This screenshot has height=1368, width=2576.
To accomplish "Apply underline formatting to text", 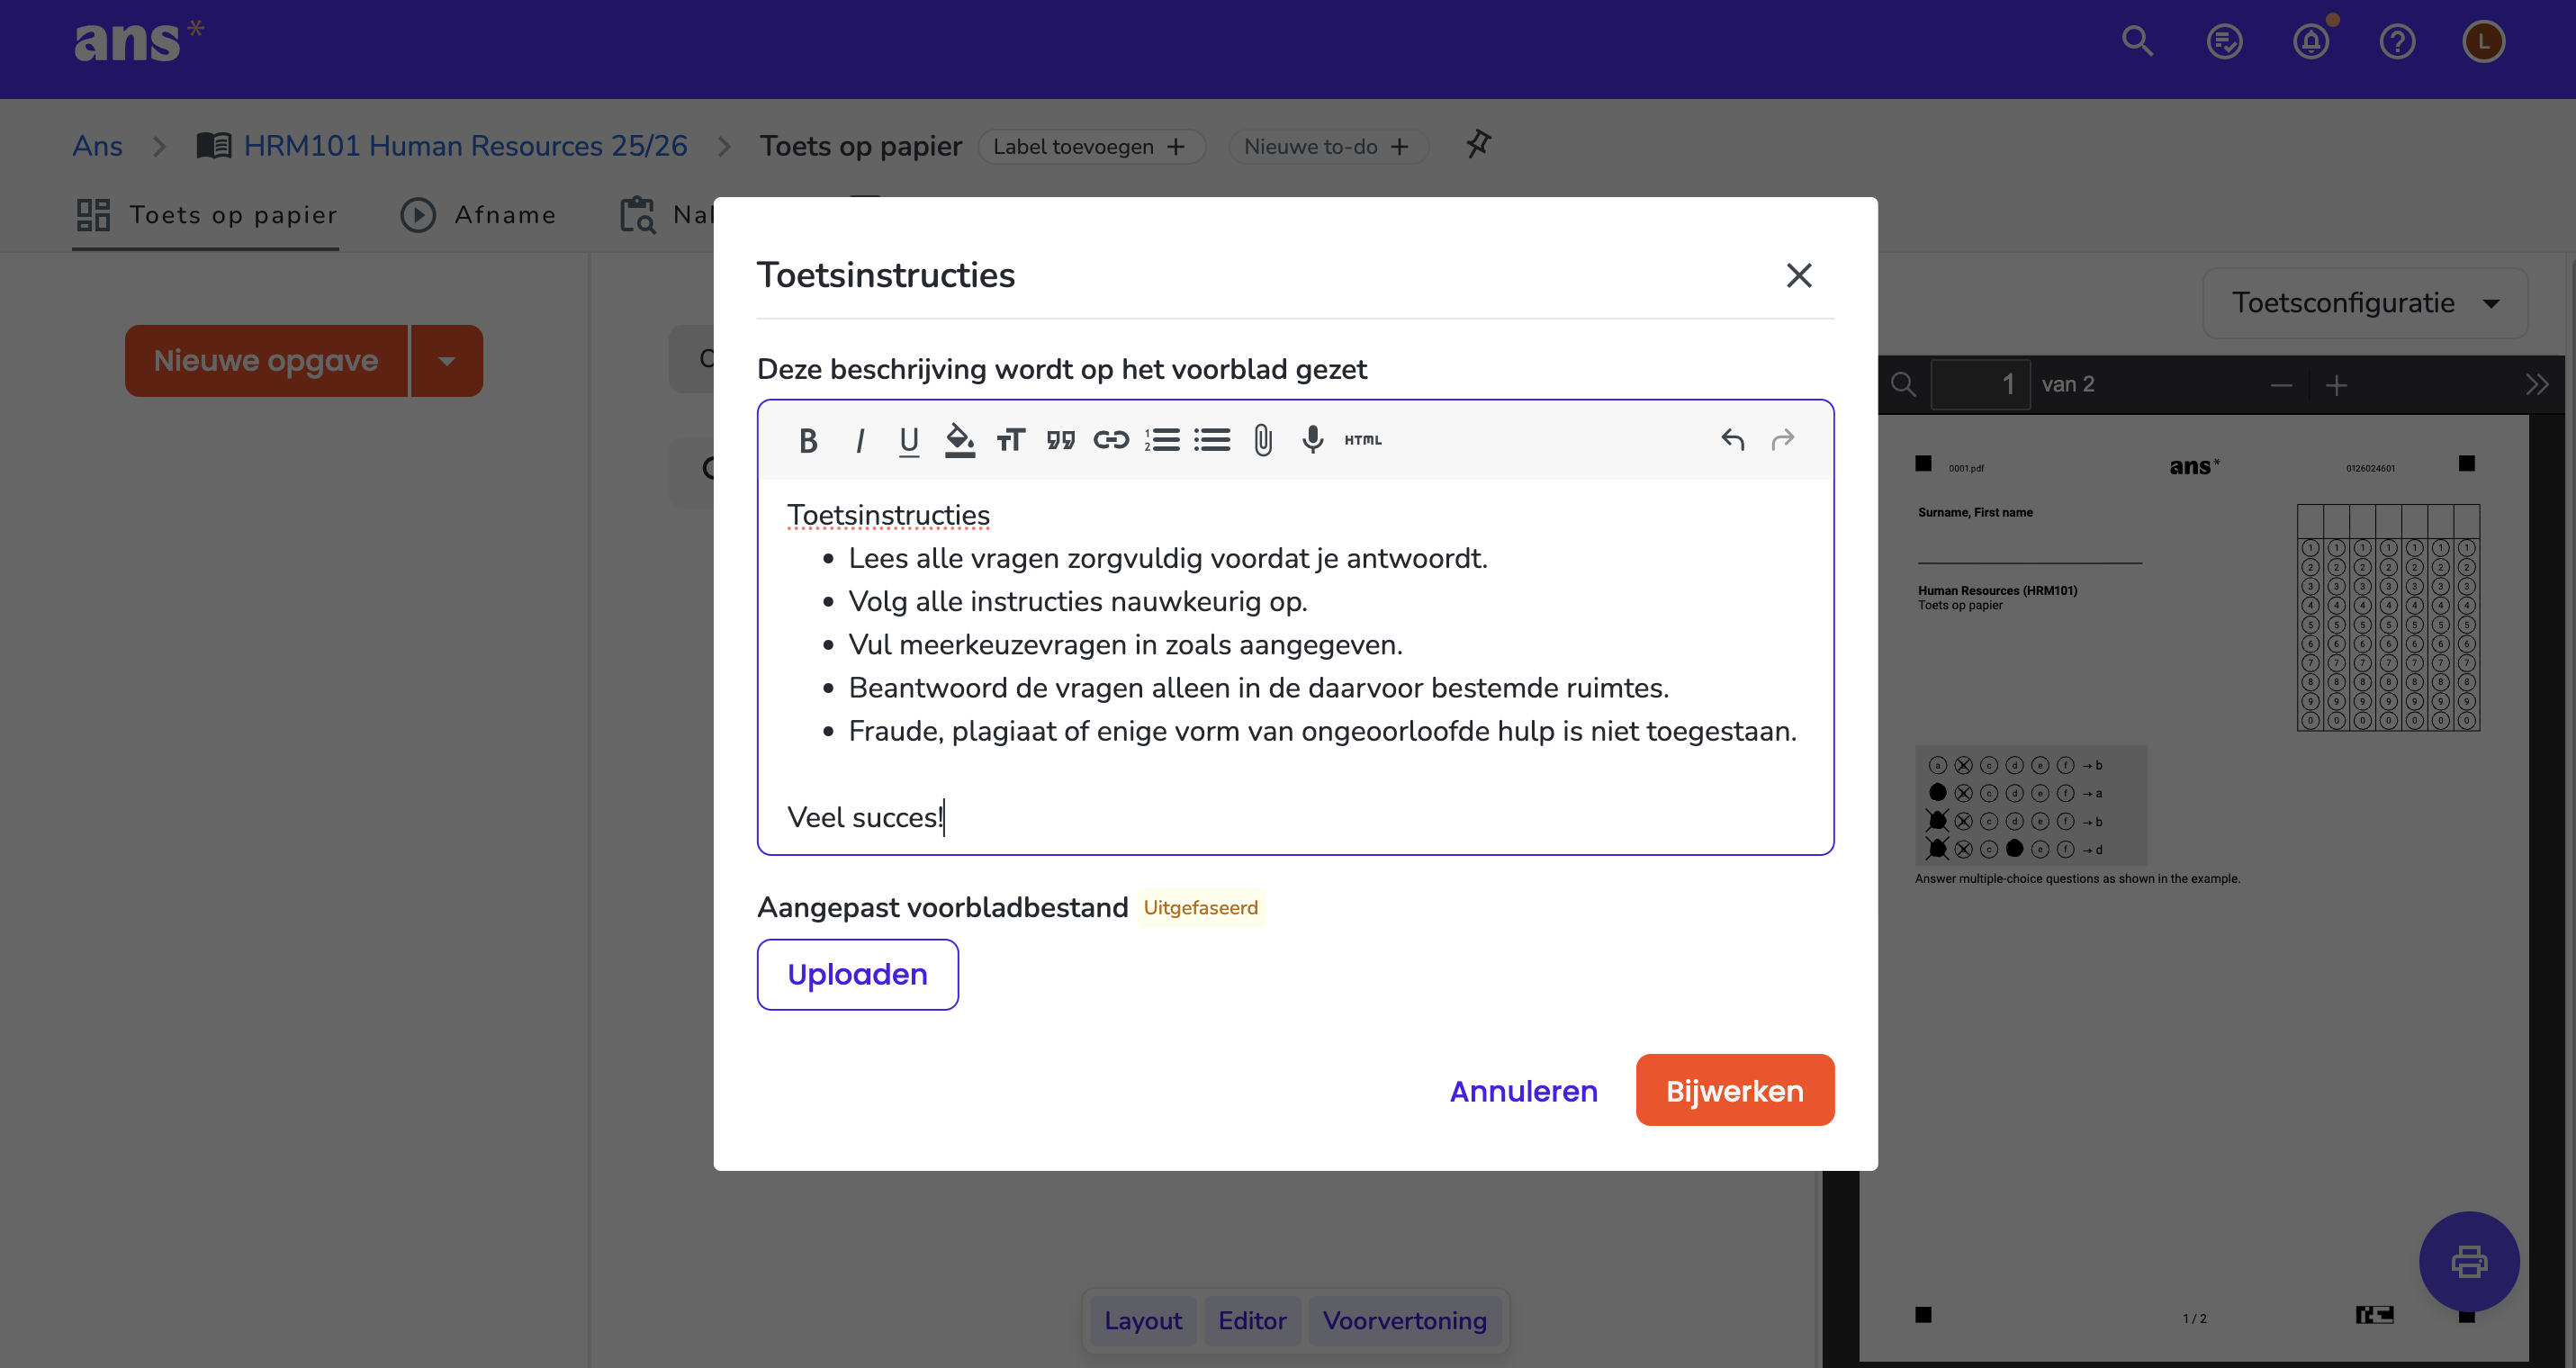I will [x=909, y=440].
